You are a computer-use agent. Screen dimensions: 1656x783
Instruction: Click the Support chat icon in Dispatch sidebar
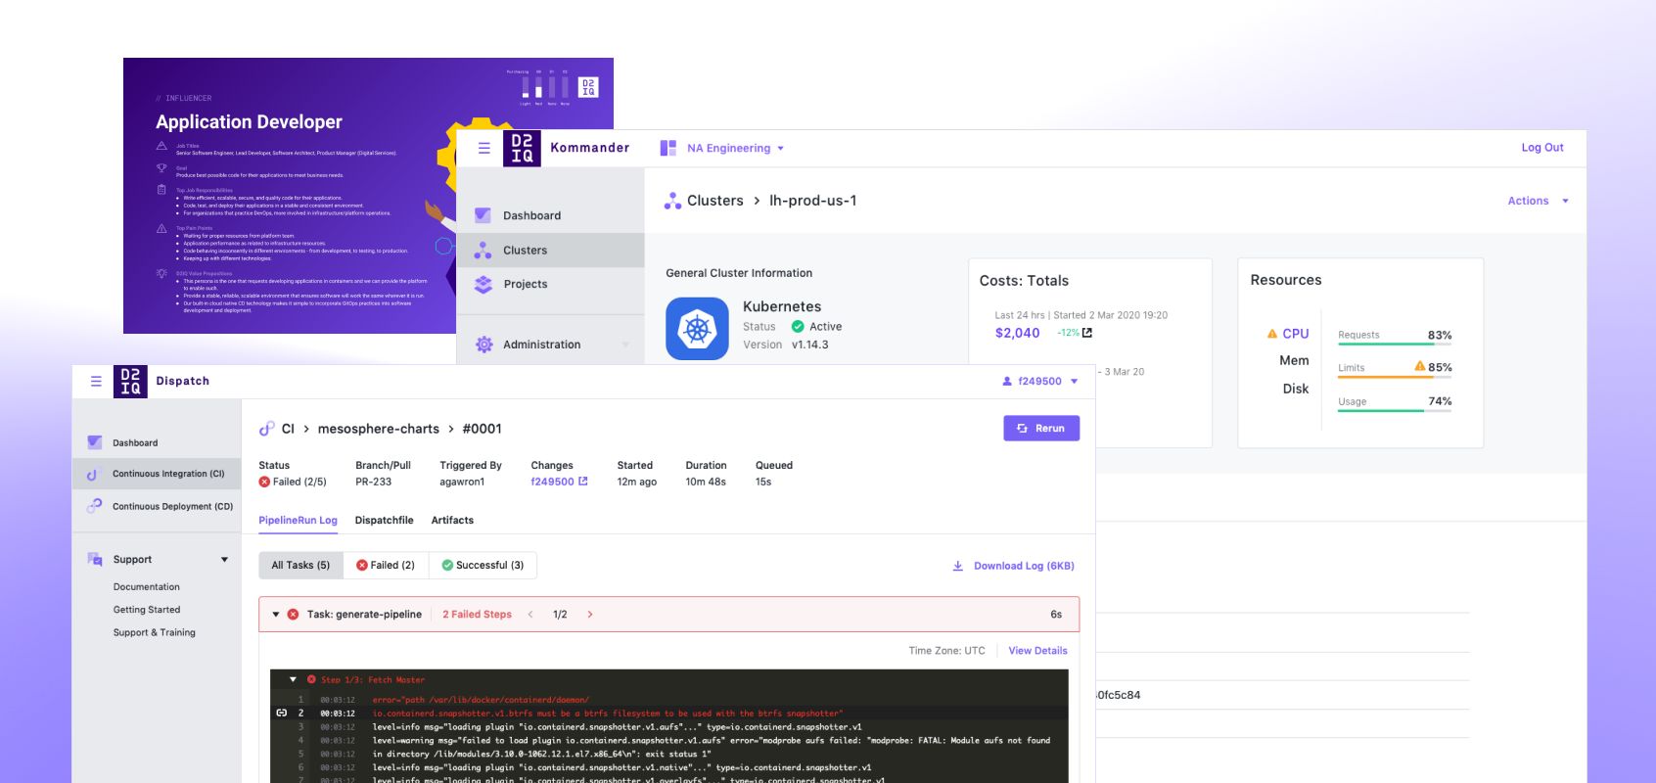[95, 560]
